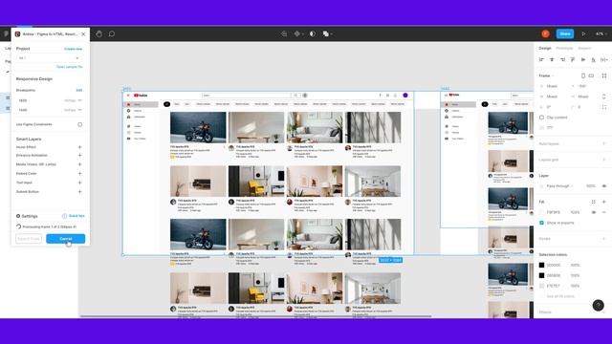The image size is (612, 344).
Task: Click Edit next to Breakpoints
Action: (79, 90)
